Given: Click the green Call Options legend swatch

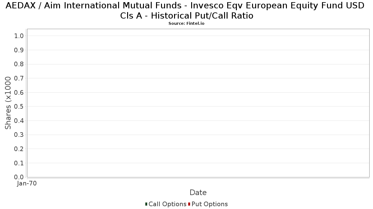Looking at the screenshot, I should coord(146,204).
